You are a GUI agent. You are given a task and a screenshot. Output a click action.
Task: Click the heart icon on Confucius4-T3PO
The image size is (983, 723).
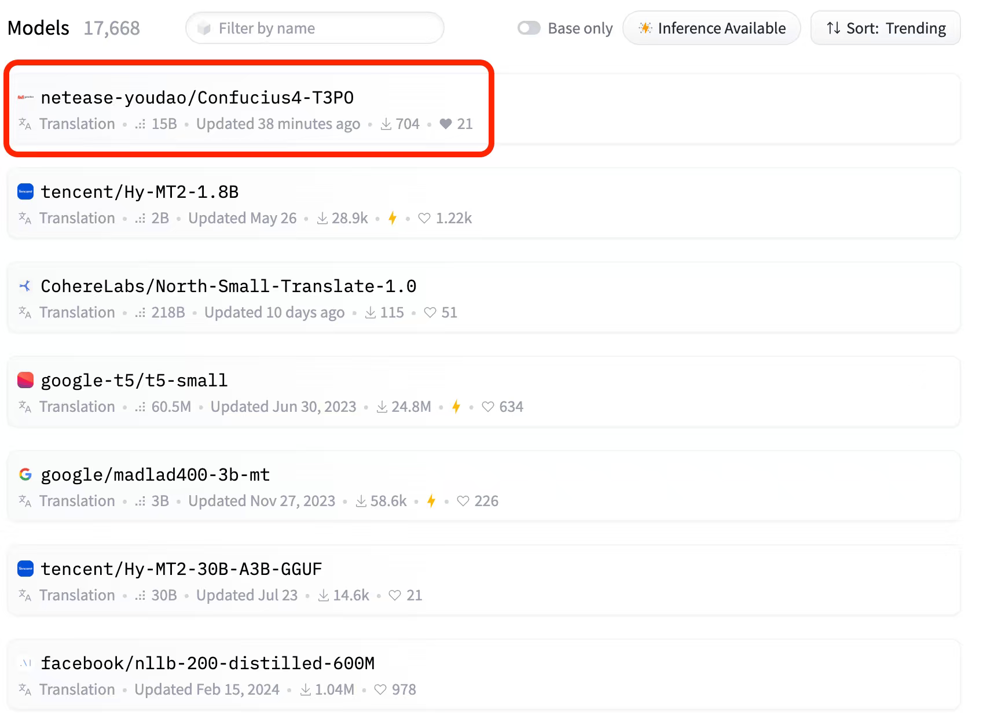446,124
